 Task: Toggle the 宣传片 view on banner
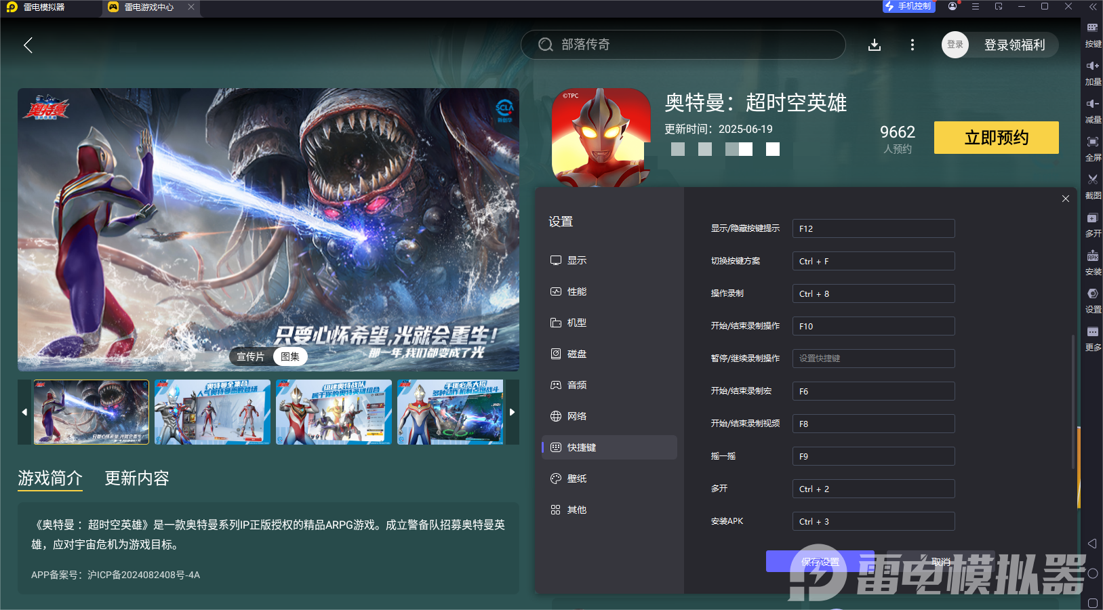pos(250,357)
